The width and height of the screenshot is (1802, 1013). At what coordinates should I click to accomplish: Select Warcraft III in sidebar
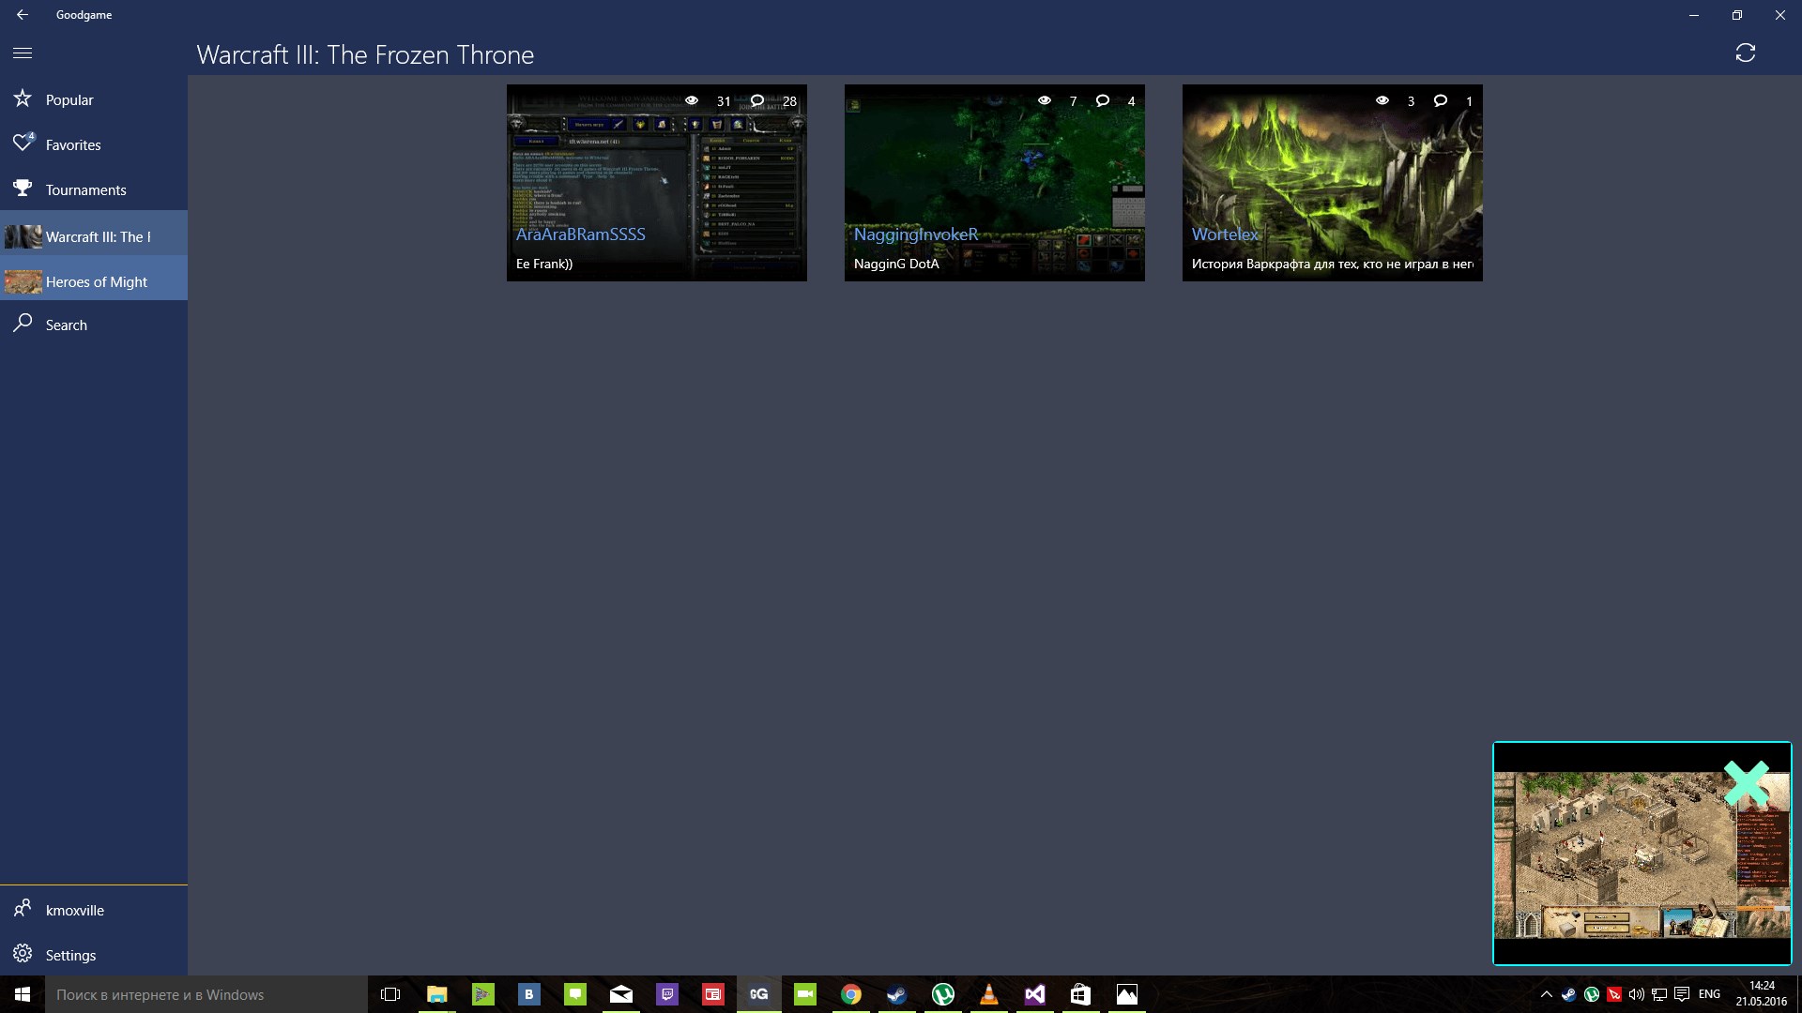pos(94,236)
